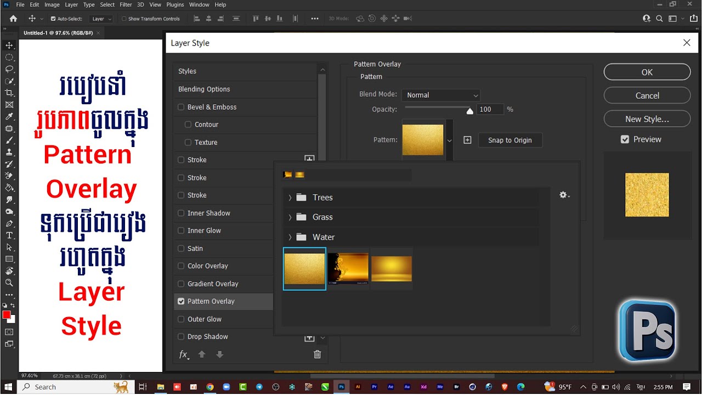Uncheck the Pattern Overlay checkbox

point(181,301)
